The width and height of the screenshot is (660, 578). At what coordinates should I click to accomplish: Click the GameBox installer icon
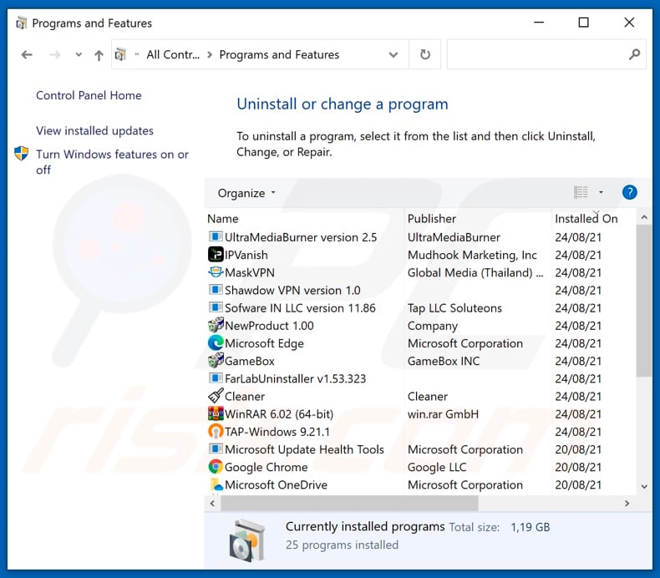coord(216,360)
